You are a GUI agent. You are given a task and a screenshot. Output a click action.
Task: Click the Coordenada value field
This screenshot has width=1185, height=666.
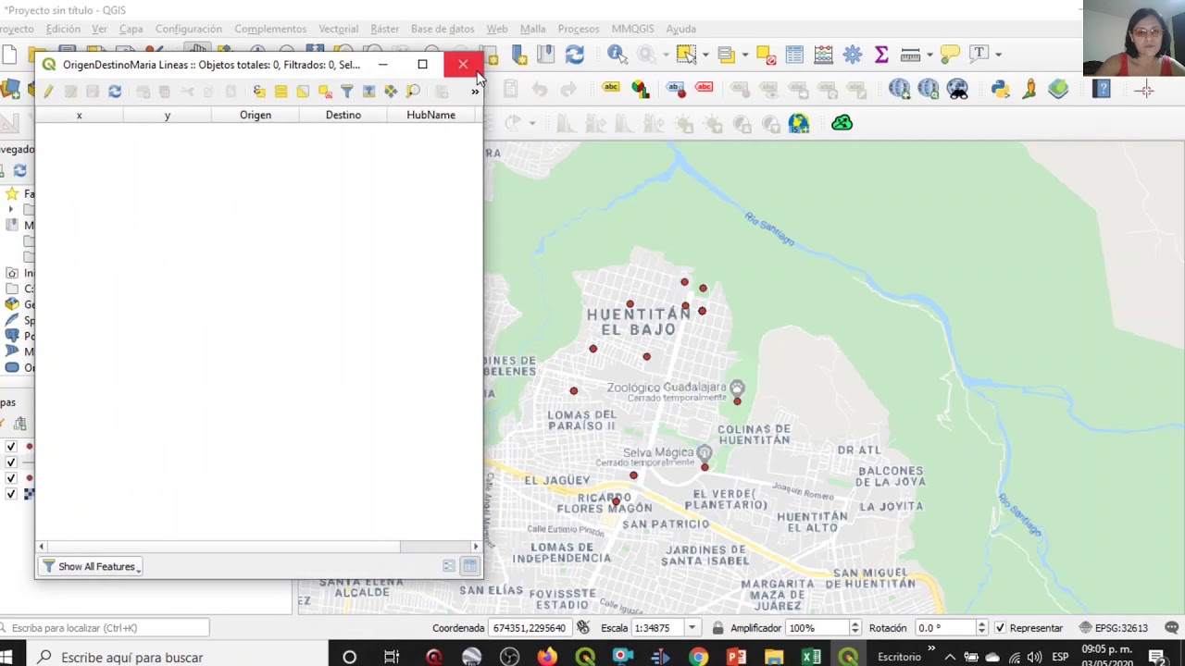point(529,628)
